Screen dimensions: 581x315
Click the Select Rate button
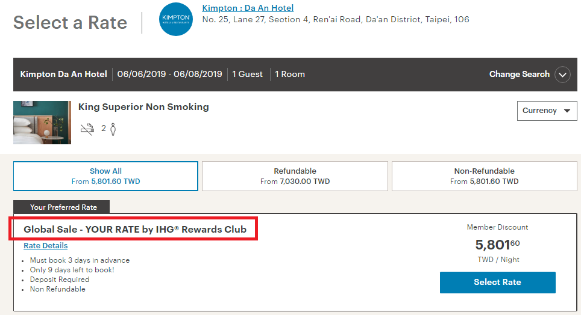(498, 283)
